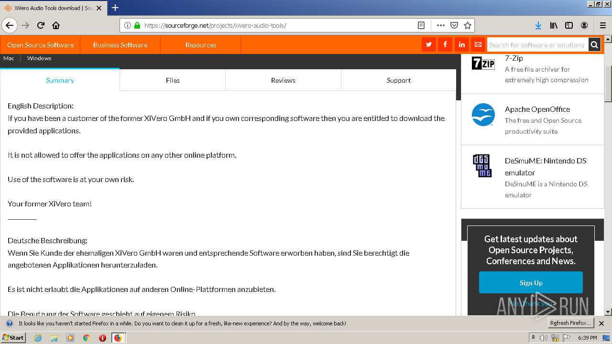
Task: Click the browser URL address field
Action: [x=278, y=25]
